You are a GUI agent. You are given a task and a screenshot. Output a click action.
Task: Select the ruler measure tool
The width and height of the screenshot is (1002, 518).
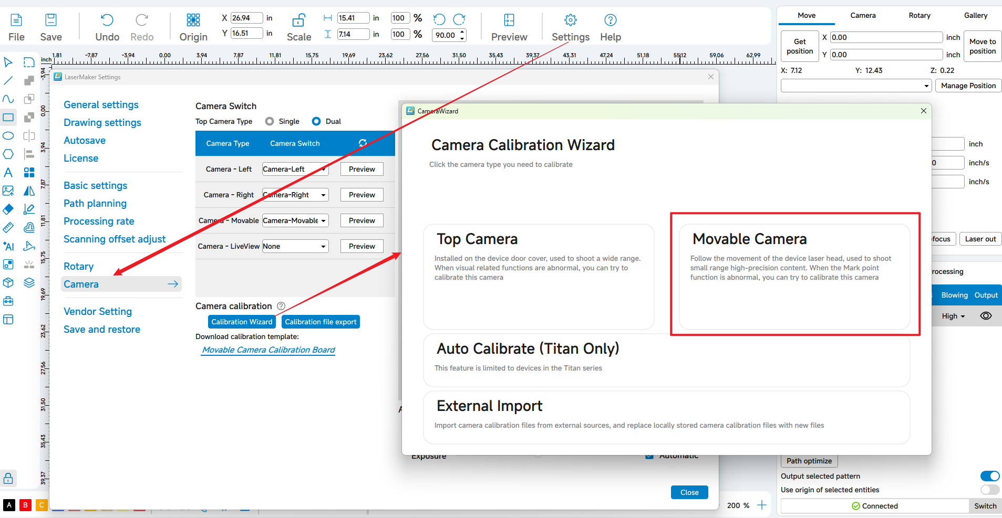tap(8, 228)
